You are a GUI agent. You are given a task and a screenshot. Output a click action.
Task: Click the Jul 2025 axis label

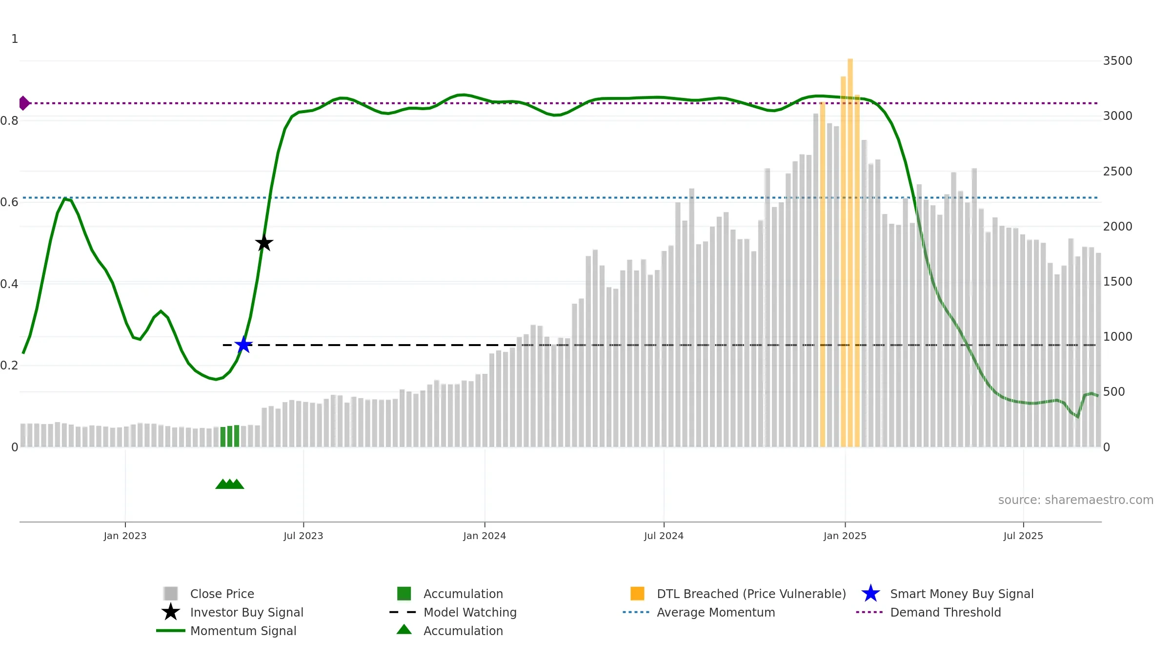point(1023,536)
